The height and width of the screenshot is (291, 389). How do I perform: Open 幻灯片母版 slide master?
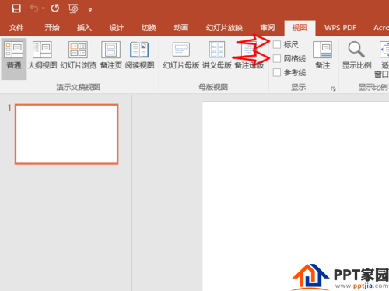181,56
